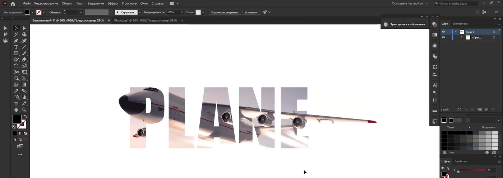Click target circle of Слой 1

point(494,32)
